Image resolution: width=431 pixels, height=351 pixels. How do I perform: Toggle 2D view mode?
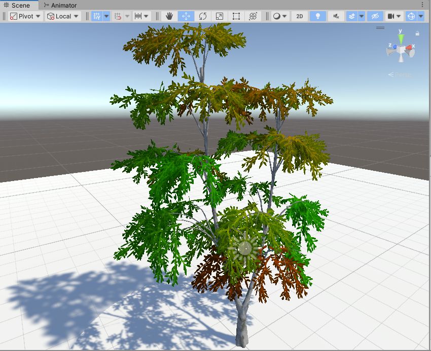click(x=299, y=16)
